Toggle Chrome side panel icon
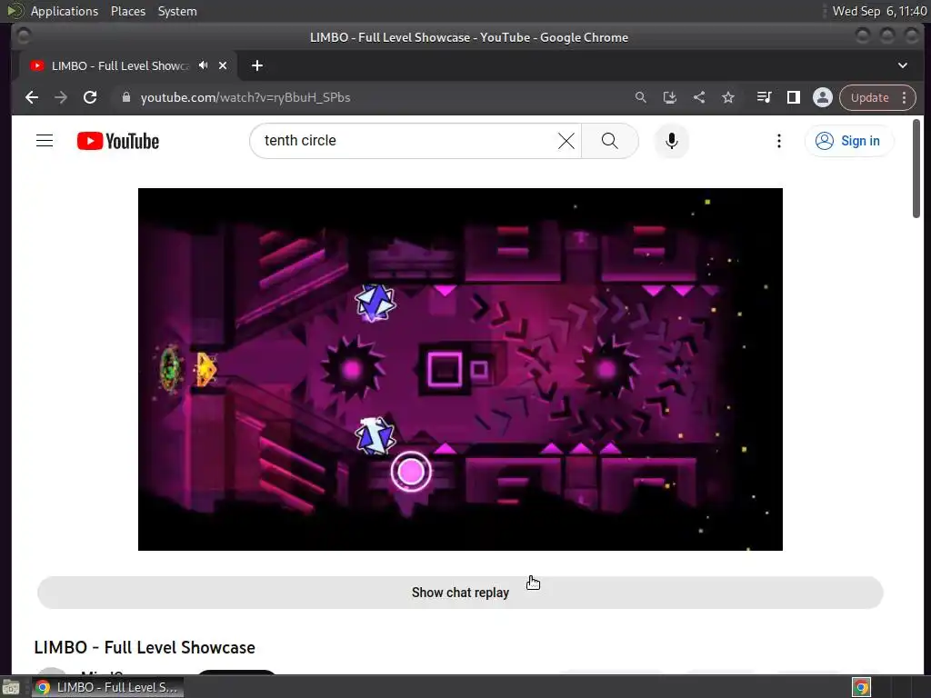This screenshot has height=698, width=931. click(x=793, y=97)
